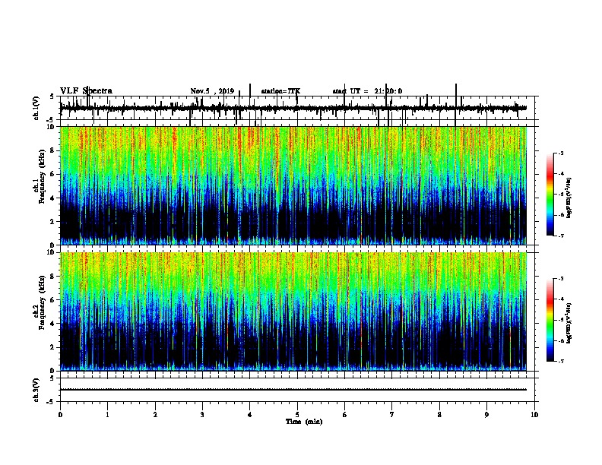This screenshot has height=465, width=602.
Task: Click the time axis tick label "1"
Action: [107, 415]
